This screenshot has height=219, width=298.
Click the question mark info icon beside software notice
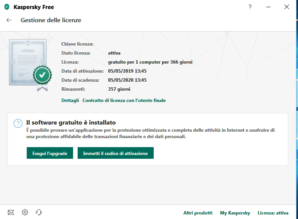(18, 123)
